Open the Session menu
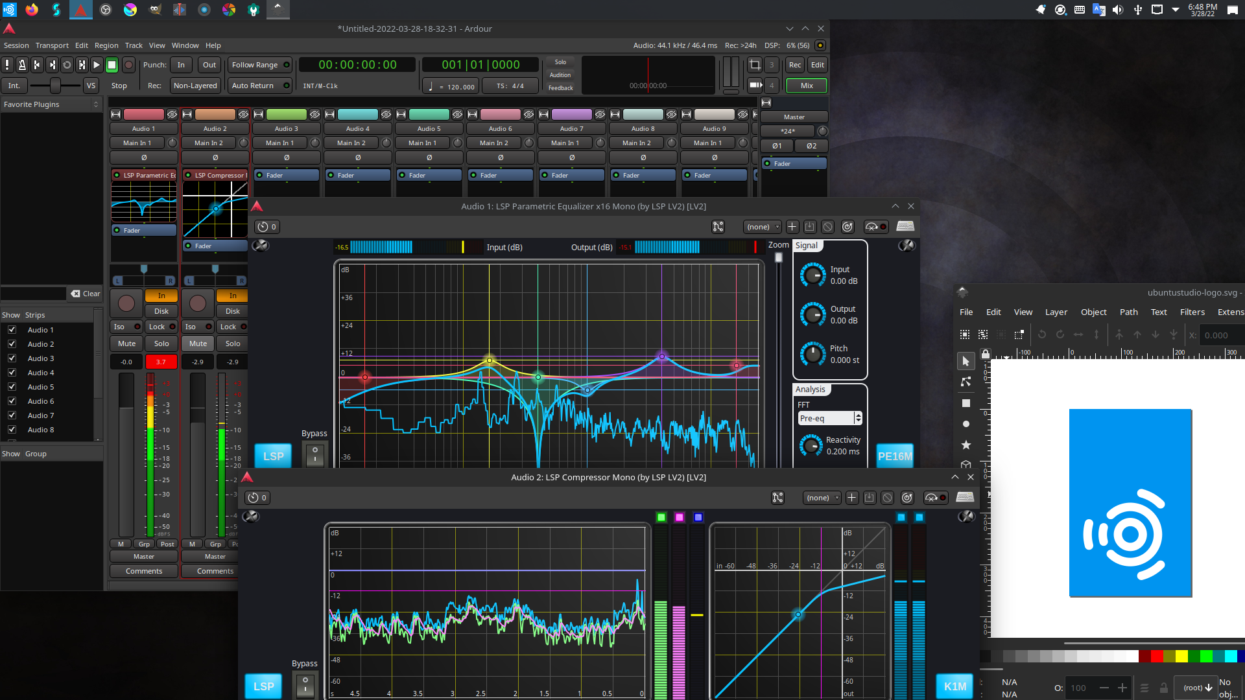 click(x=16, y=45)
